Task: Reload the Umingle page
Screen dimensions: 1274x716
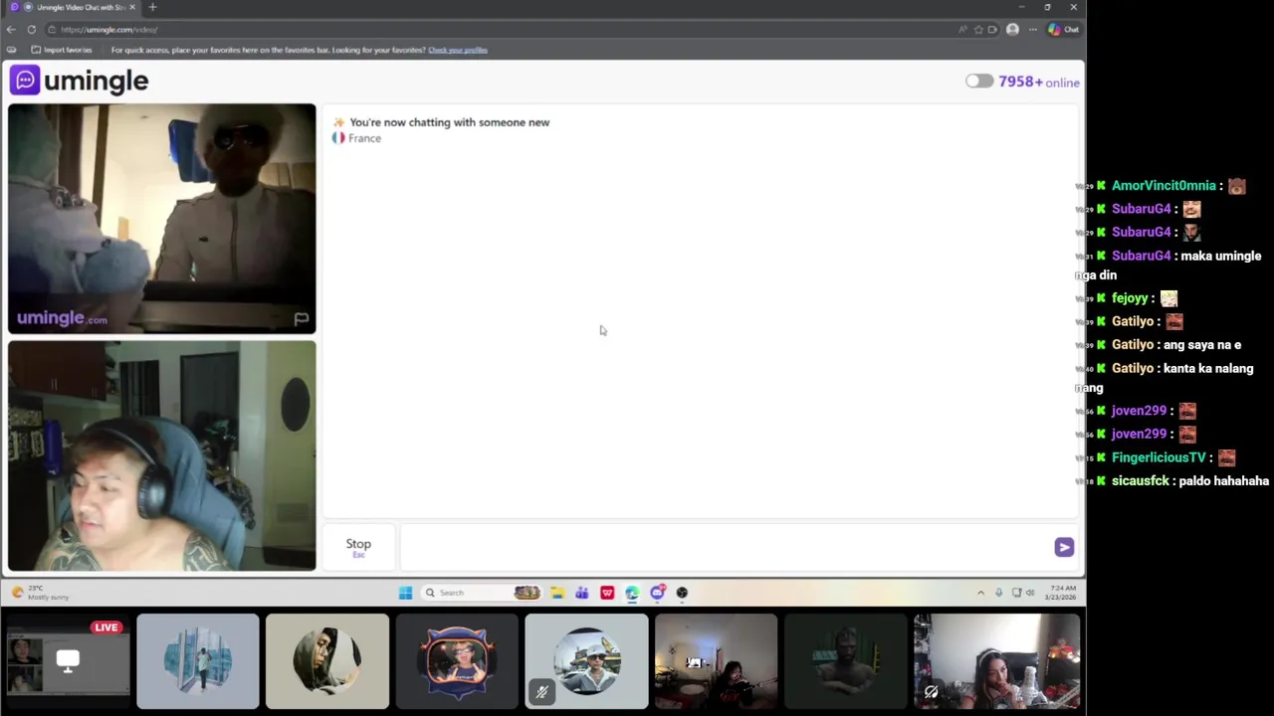Action: click(32, 30)
